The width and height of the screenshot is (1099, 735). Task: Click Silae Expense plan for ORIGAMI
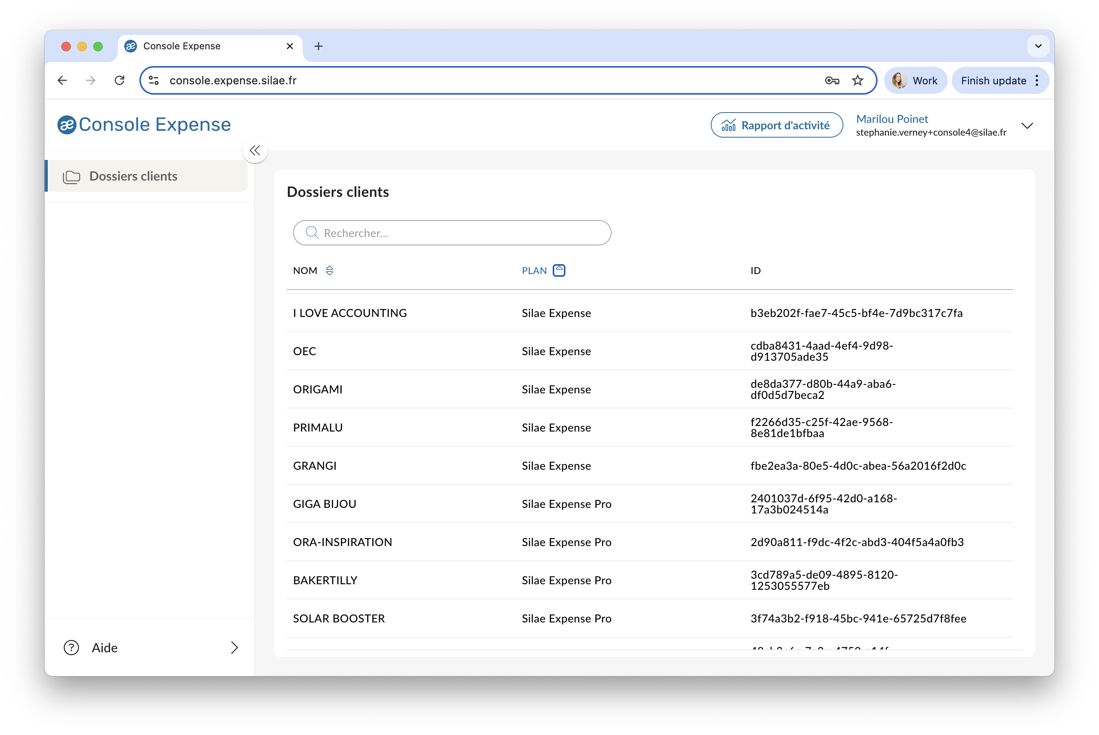[556, 389]
